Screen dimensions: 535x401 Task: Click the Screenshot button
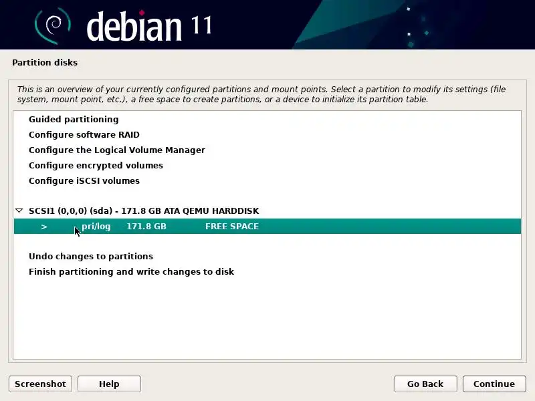click(40, 384)
